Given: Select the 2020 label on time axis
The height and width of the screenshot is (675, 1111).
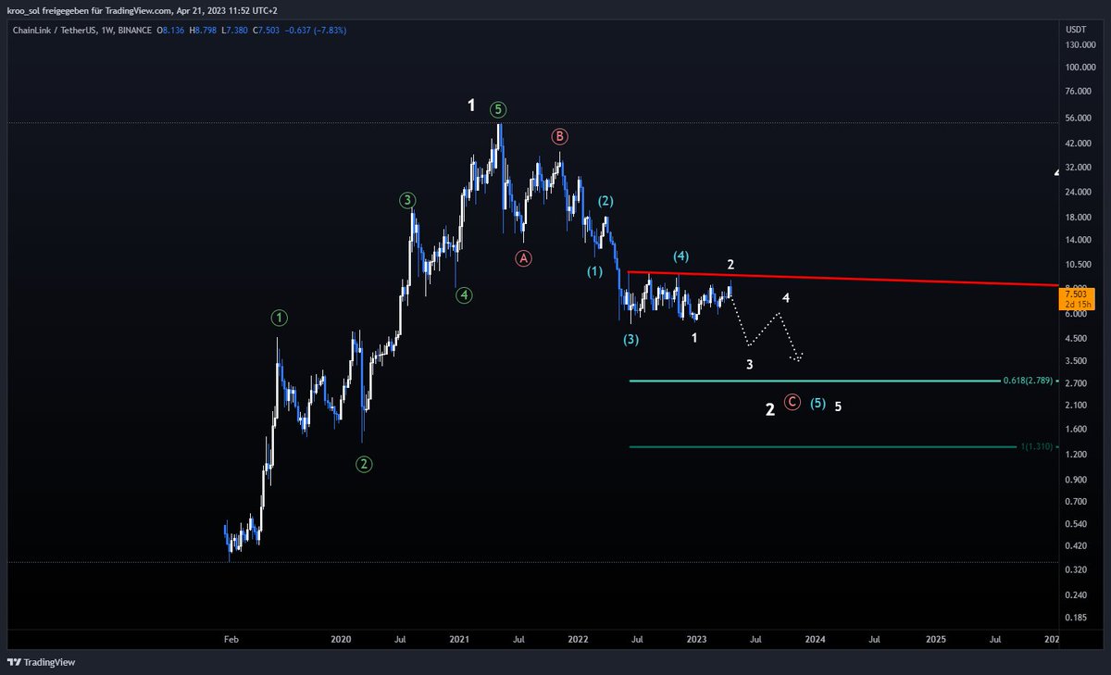Looking at the screenshot, I should pos(341,639).
